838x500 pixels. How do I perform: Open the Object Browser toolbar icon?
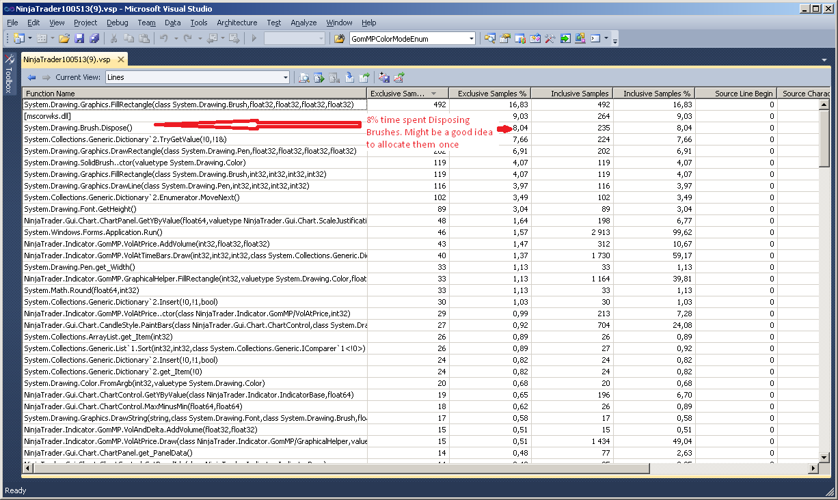point(519,38)
